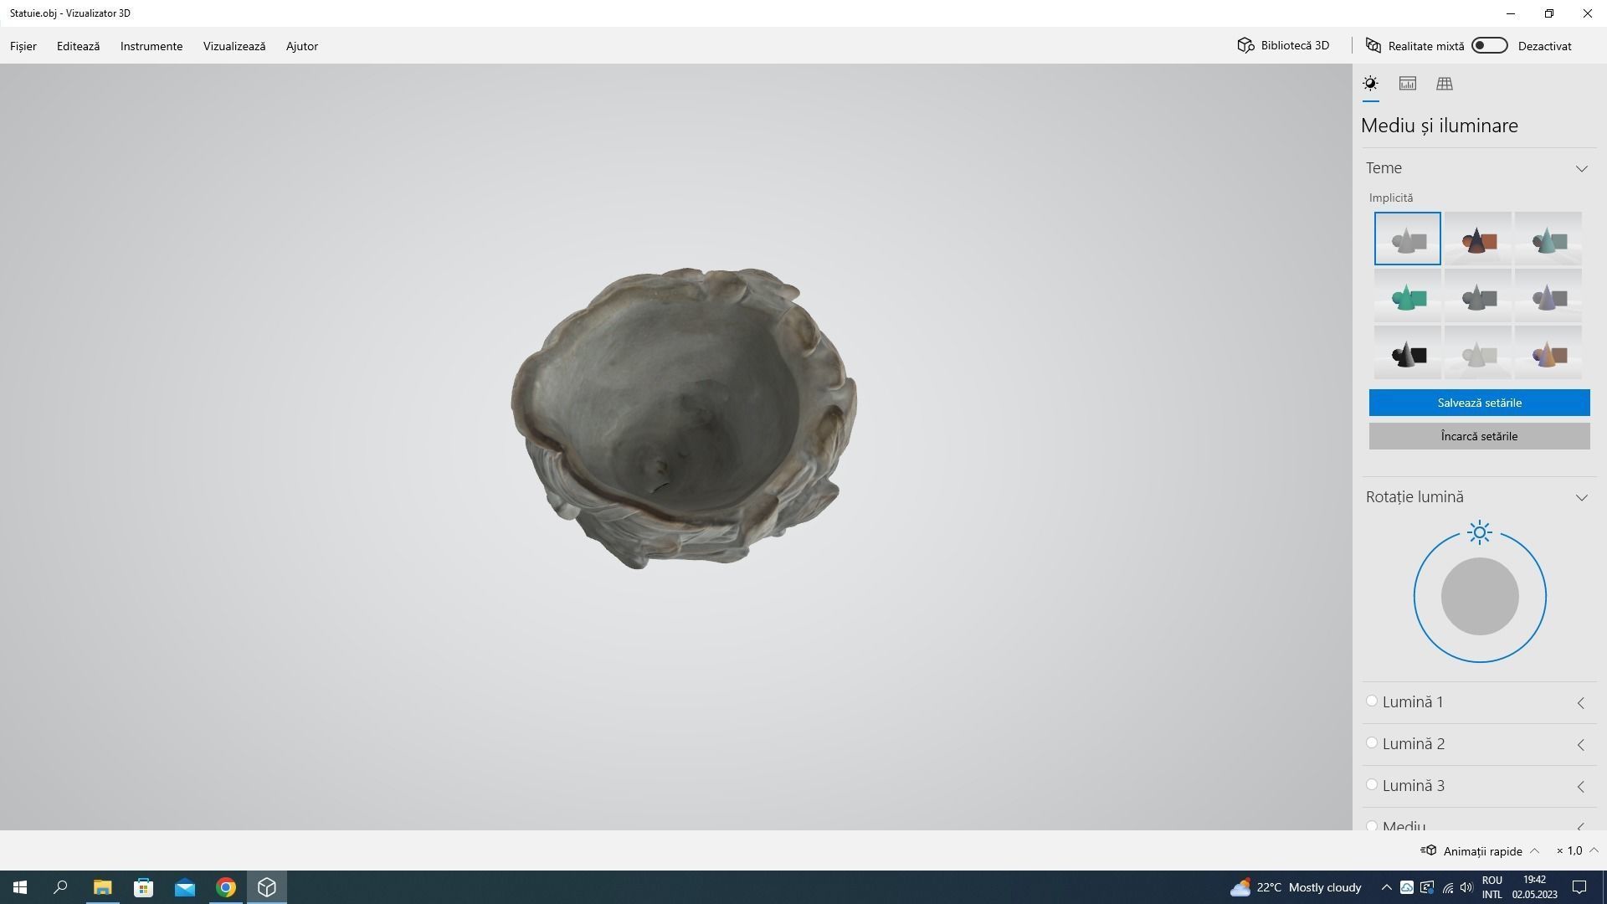The width and height of the screenshot is (1607, 904).
Task: Enable the Lumină 2 radio option
Action: tap(1372, 743)
